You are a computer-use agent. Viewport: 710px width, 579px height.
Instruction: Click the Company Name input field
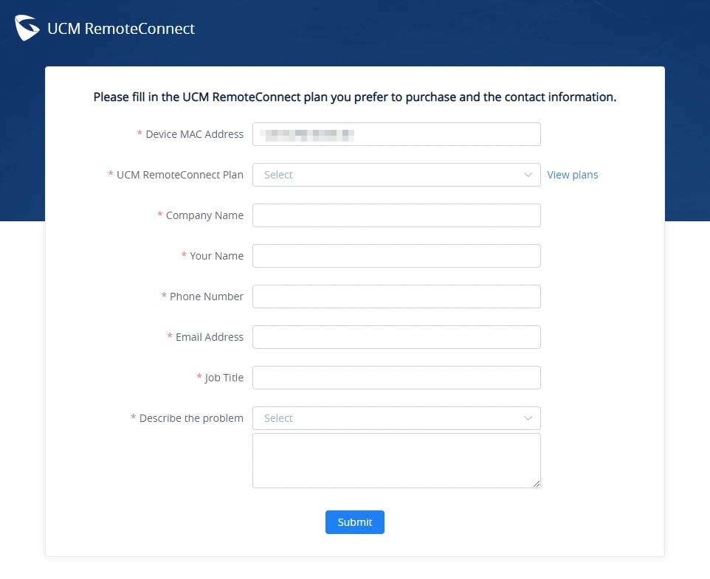(x=396, y=215)
